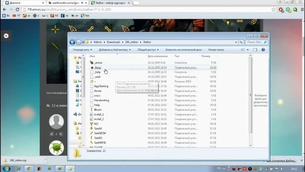
Task: Click Записать на оптический диск
Action: click(183, 50)
